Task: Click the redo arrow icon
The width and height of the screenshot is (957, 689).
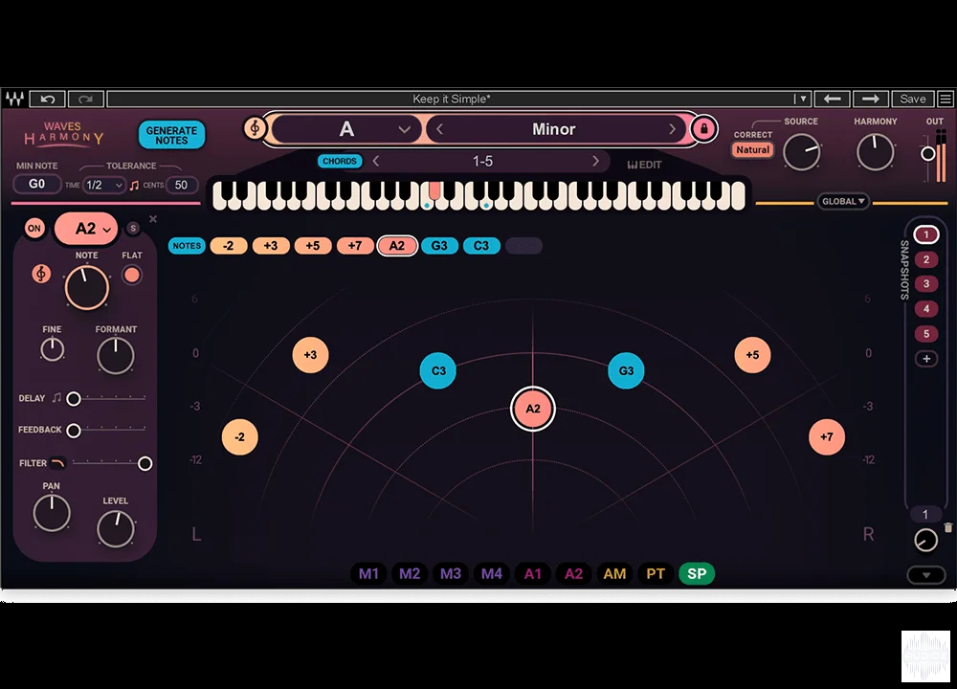Action: [85, 99]
